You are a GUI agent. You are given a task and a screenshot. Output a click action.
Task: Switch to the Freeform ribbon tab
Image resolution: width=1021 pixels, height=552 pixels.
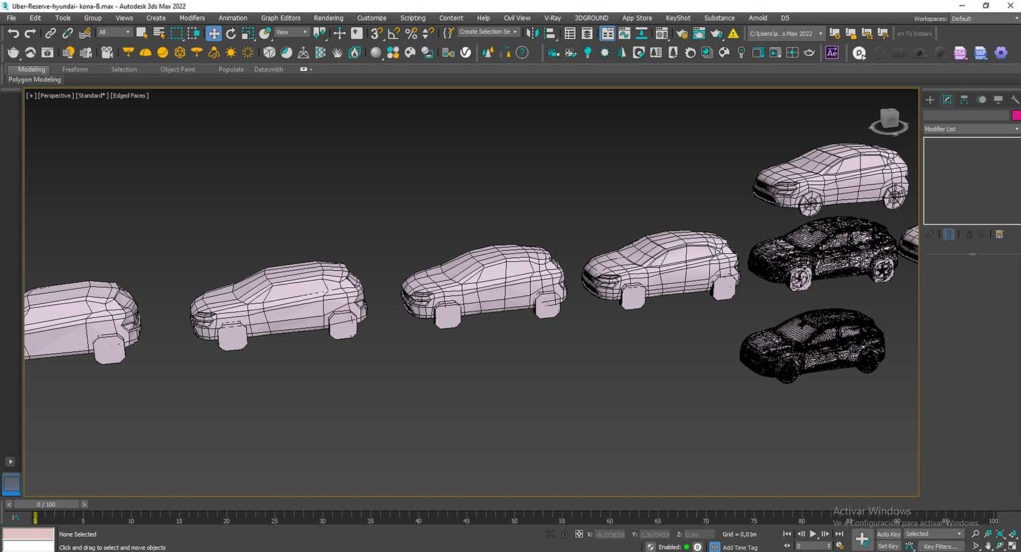pos(75,69)
